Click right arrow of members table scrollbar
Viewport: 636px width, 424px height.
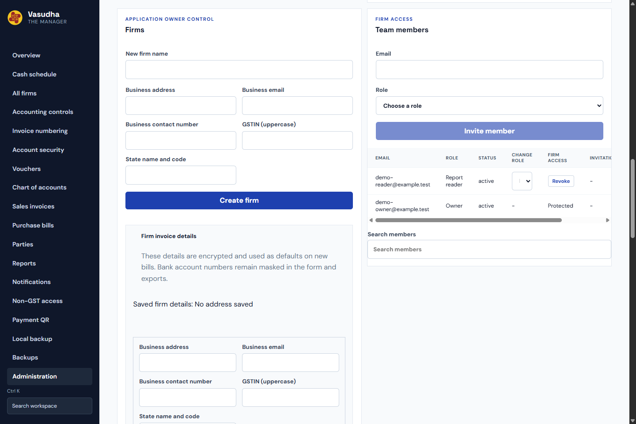[x=608, y=220]
